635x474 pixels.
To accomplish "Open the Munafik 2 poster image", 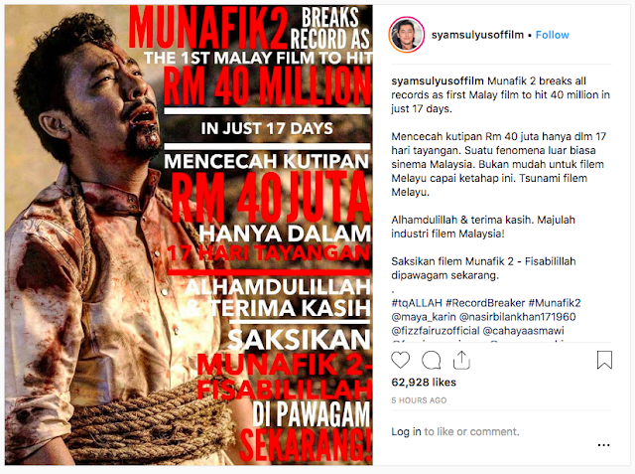I will [189, 235].
